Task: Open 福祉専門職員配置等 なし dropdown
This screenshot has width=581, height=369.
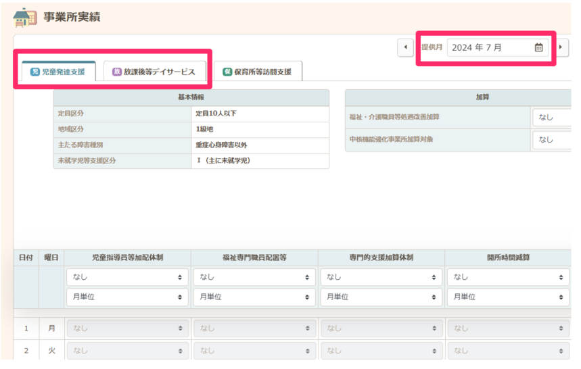Action: [254, 277]
